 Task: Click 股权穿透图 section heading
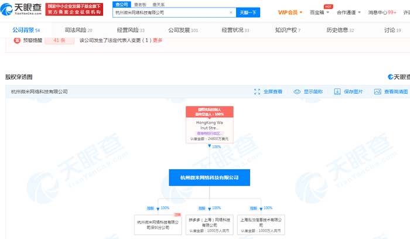(19, 77)
